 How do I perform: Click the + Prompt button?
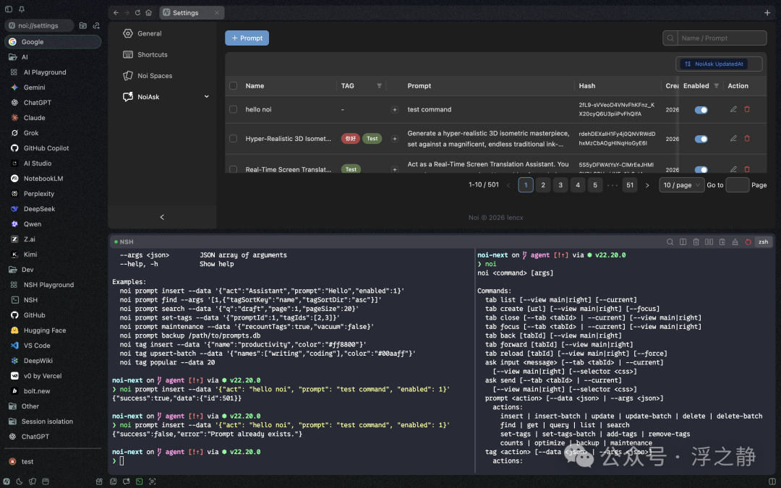[x=247, y=38]
